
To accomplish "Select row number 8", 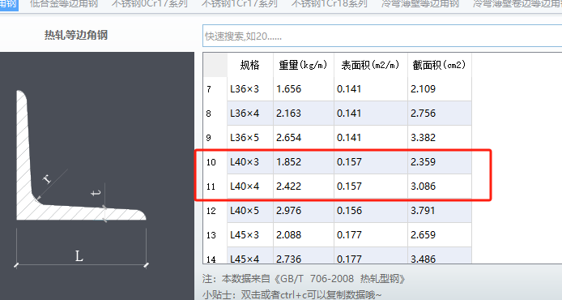I will (x=215, y=114).
